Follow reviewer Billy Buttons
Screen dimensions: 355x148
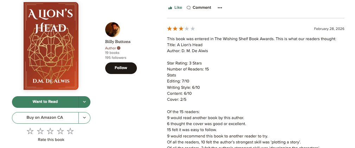coord(121,68)
